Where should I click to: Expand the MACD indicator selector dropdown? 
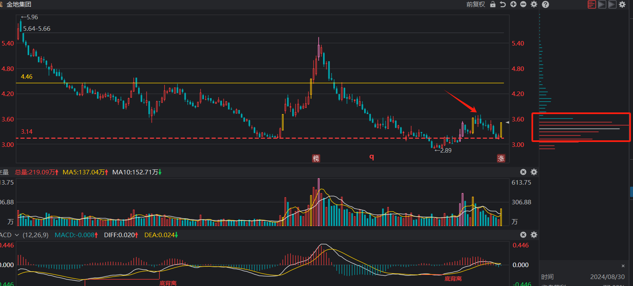(17, 235)
